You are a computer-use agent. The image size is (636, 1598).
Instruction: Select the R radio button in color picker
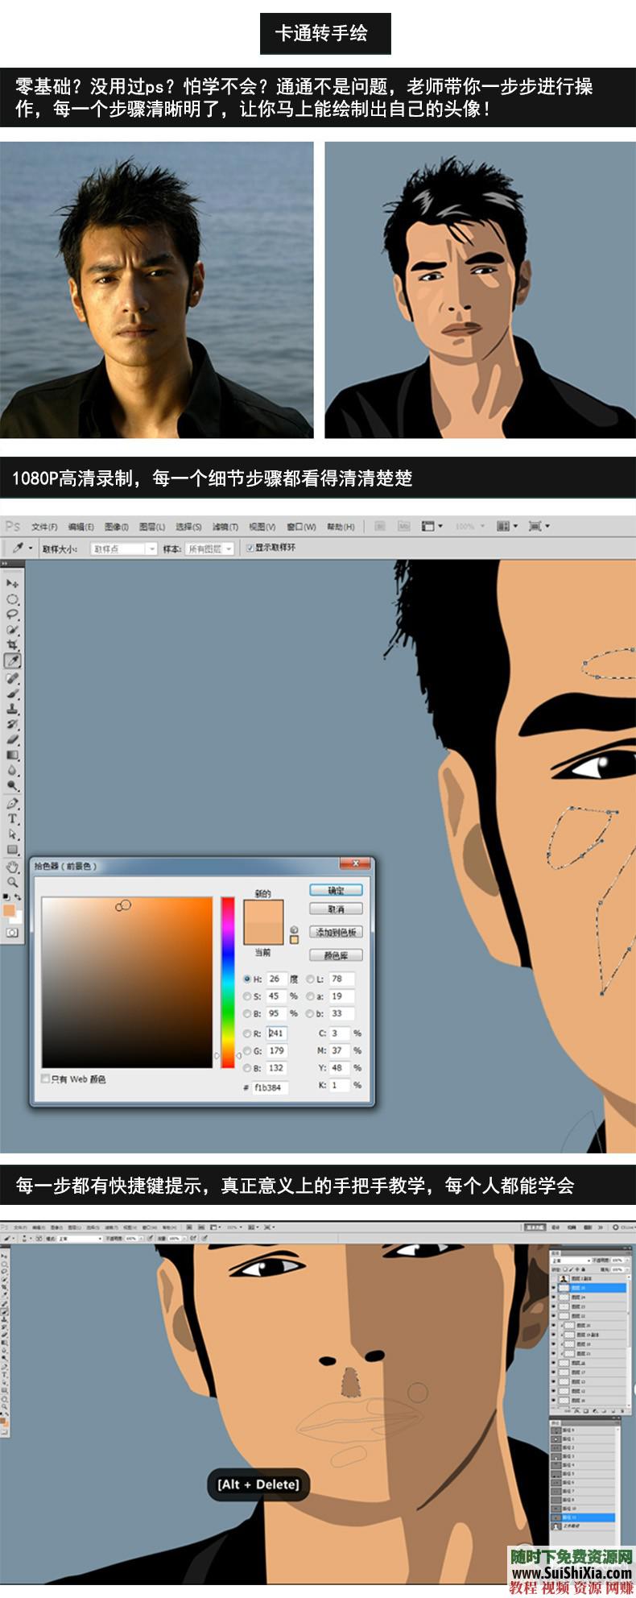[247, 1033]
